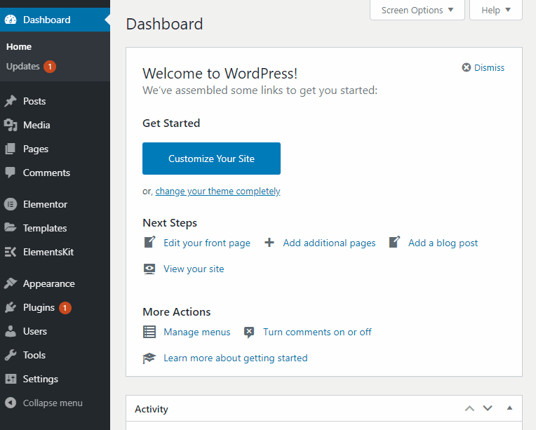Screen dimensions: 536x430
Task: Open the Screen Options dropdown
Action: click(x=417, y=11)
